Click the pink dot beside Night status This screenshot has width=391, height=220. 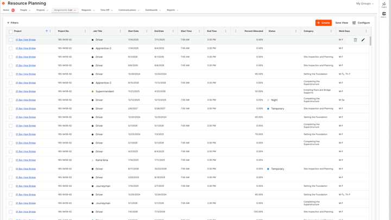click(x=268, y=100)
